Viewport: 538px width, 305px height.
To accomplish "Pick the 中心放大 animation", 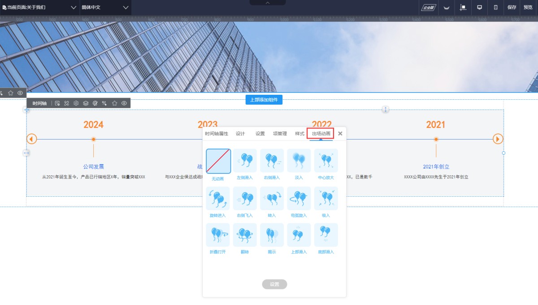I will coord(326,161).
